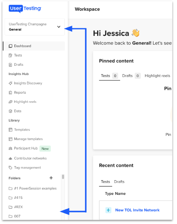177x224 pixels.
Task: Open the Reports icon in sidebar
Action: (10, 92)
